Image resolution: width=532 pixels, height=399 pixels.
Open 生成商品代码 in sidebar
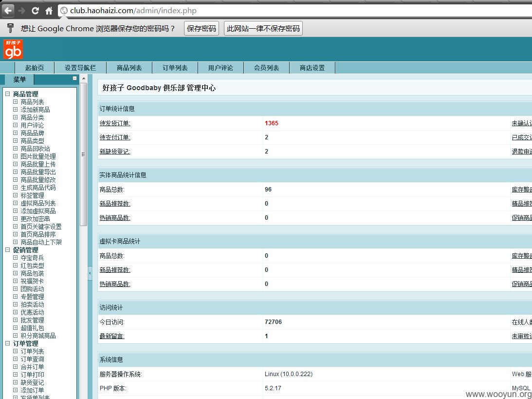click(x=38, y=188)
